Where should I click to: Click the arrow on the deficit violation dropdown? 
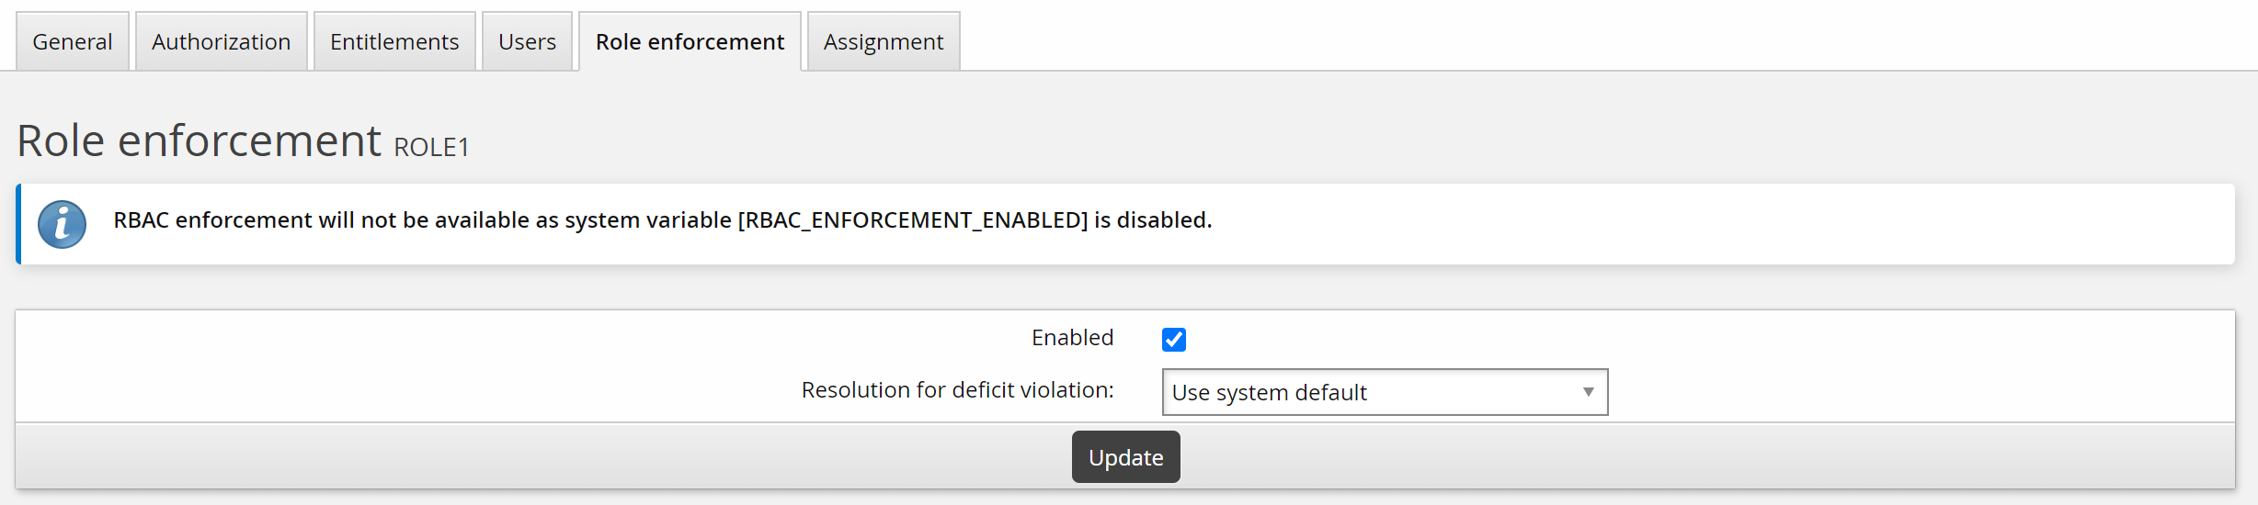coord(1588,392)
